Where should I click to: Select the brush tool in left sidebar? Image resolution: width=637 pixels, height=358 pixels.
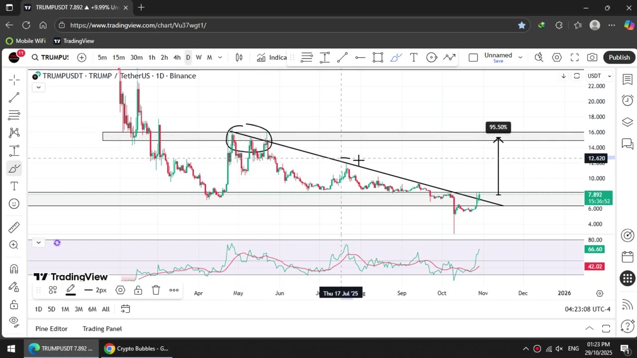click(14, 169)
